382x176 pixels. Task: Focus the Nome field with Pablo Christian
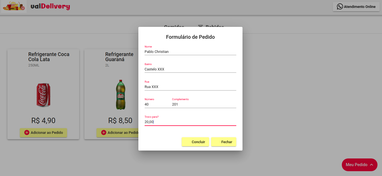point(190,52)
